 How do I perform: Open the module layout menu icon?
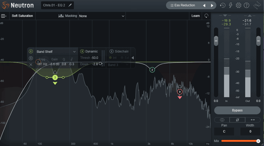pos(3,16)
